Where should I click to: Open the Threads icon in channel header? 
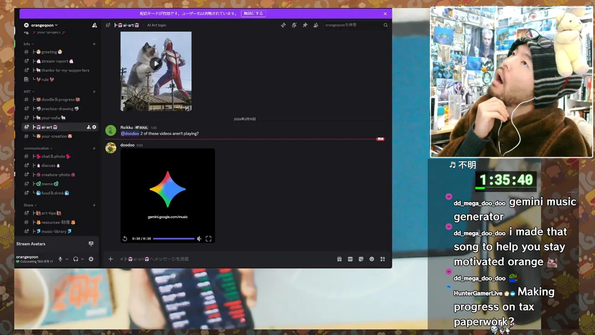point(283,25)
